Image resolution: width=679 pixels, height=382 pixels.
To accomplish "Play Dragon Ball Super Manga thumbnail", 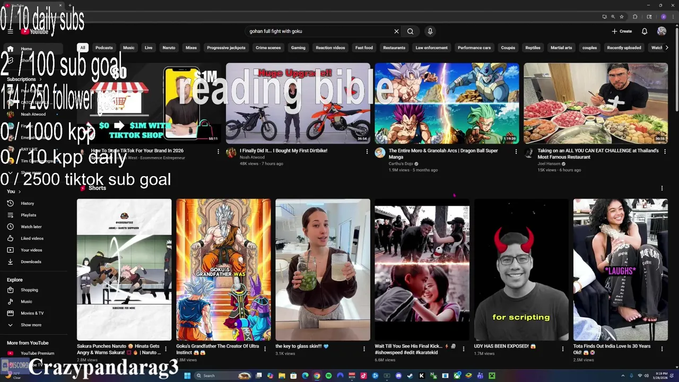I will [x=447, y=103].
